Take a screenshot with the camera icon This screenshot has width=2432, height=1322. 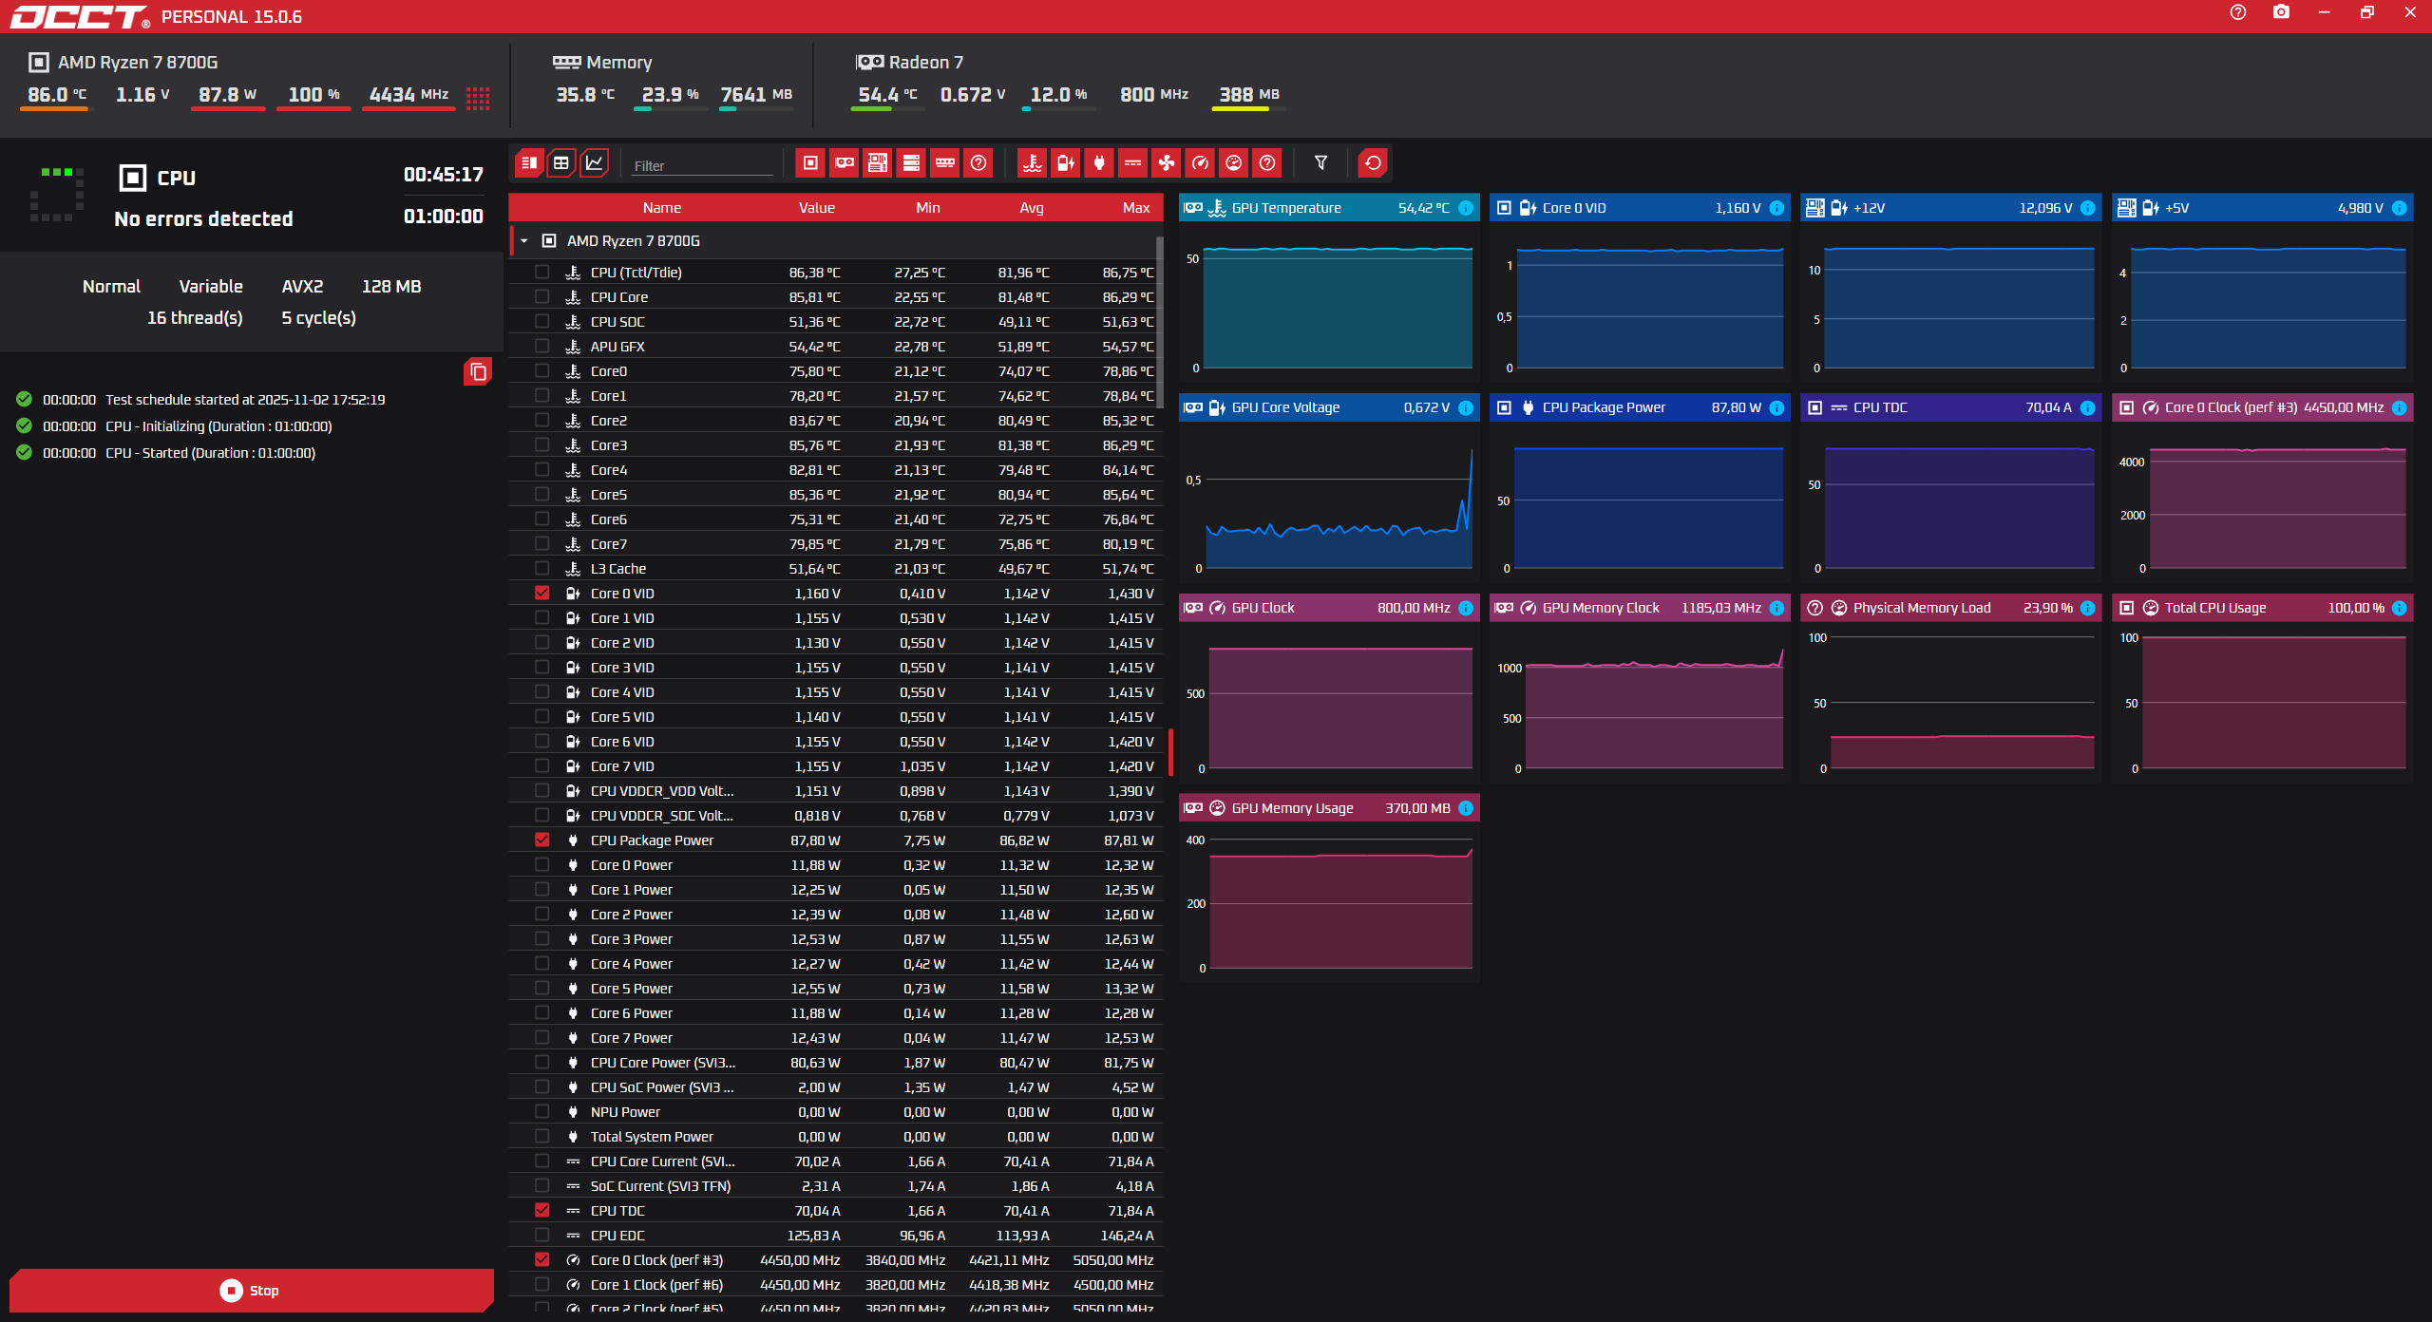(x=2281, y=12)
